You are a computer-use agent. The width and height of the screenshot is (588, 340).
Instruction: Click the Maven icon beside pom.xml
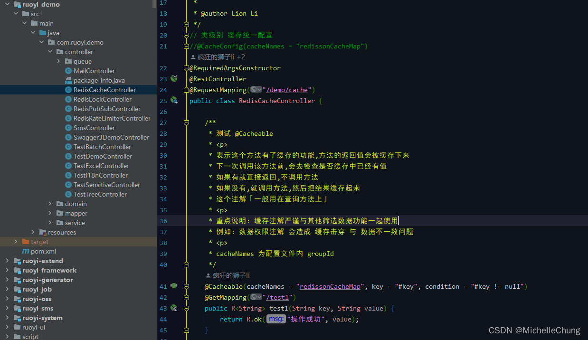25,251
